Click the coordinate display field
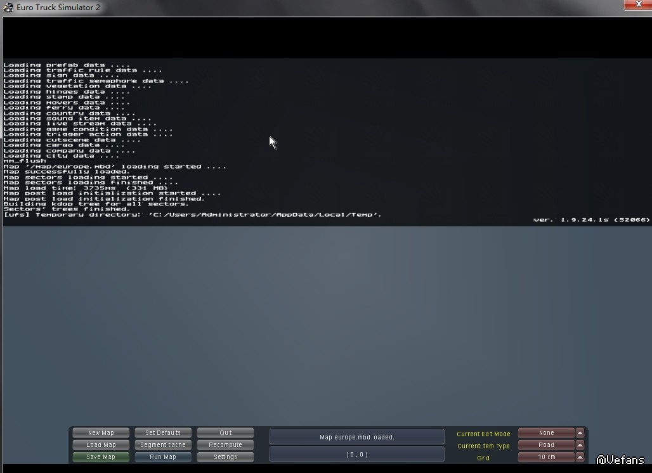The height and width of the screenshot is (473, 652). tap(356, 455)
